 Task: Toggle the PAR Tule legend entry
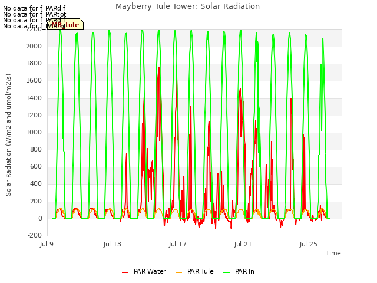pos(194,271)
